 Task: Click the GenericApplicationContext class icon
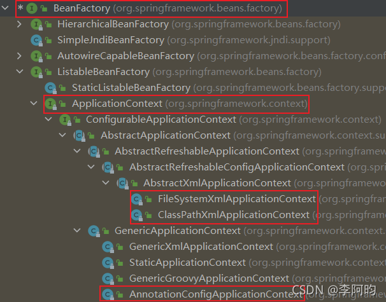pos(94,231)
